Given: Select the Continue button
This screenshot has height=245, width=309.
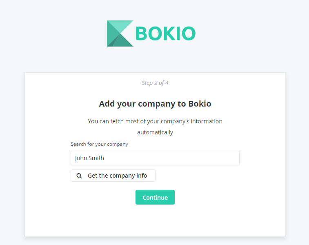Looking at the screenshot, I should click(155, 197).
